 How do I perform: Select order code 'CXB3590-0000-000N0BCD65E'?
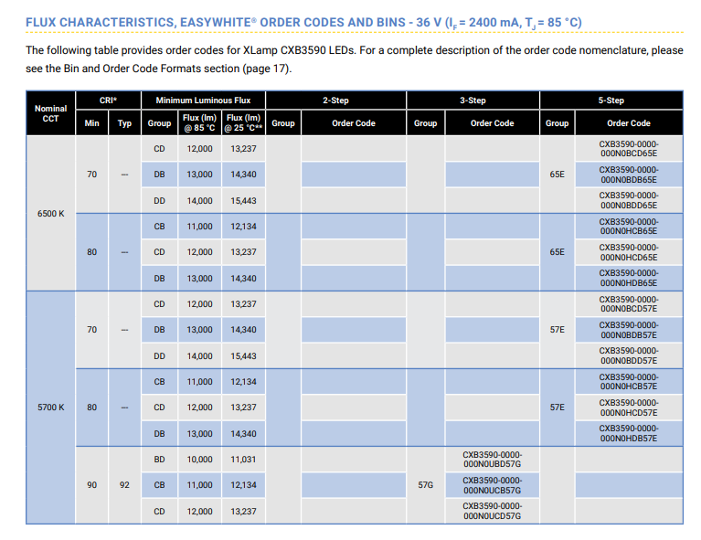pyautogui.click(x=629, y=149)
